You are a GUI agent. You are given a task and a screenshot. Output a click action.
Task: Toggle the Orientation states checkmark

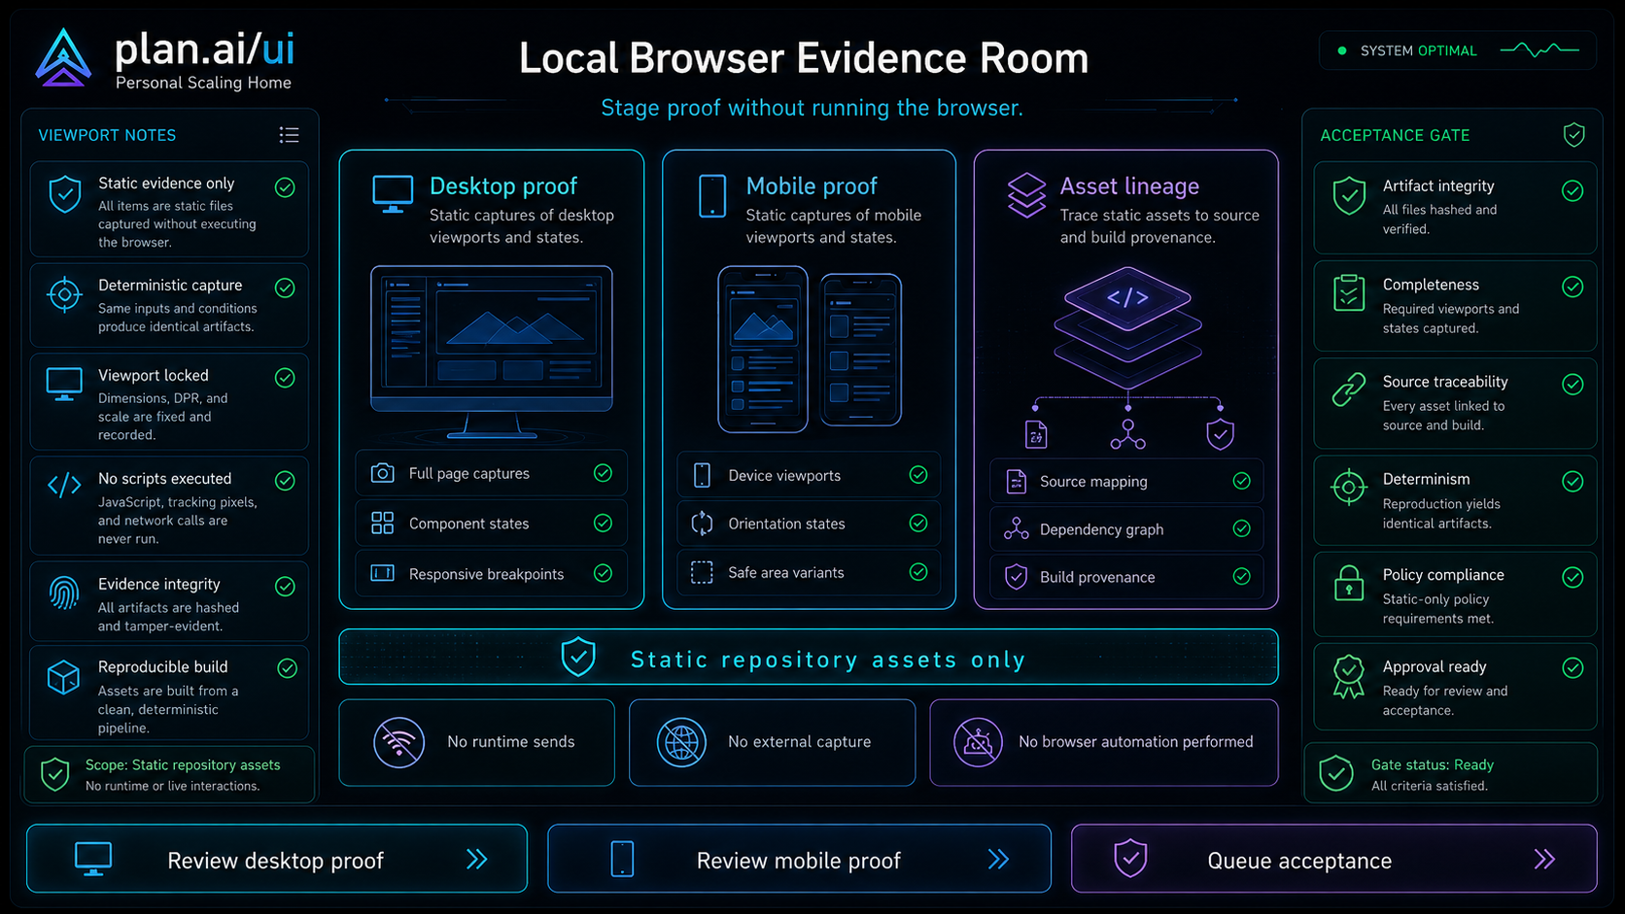click(x=917, y=523)
